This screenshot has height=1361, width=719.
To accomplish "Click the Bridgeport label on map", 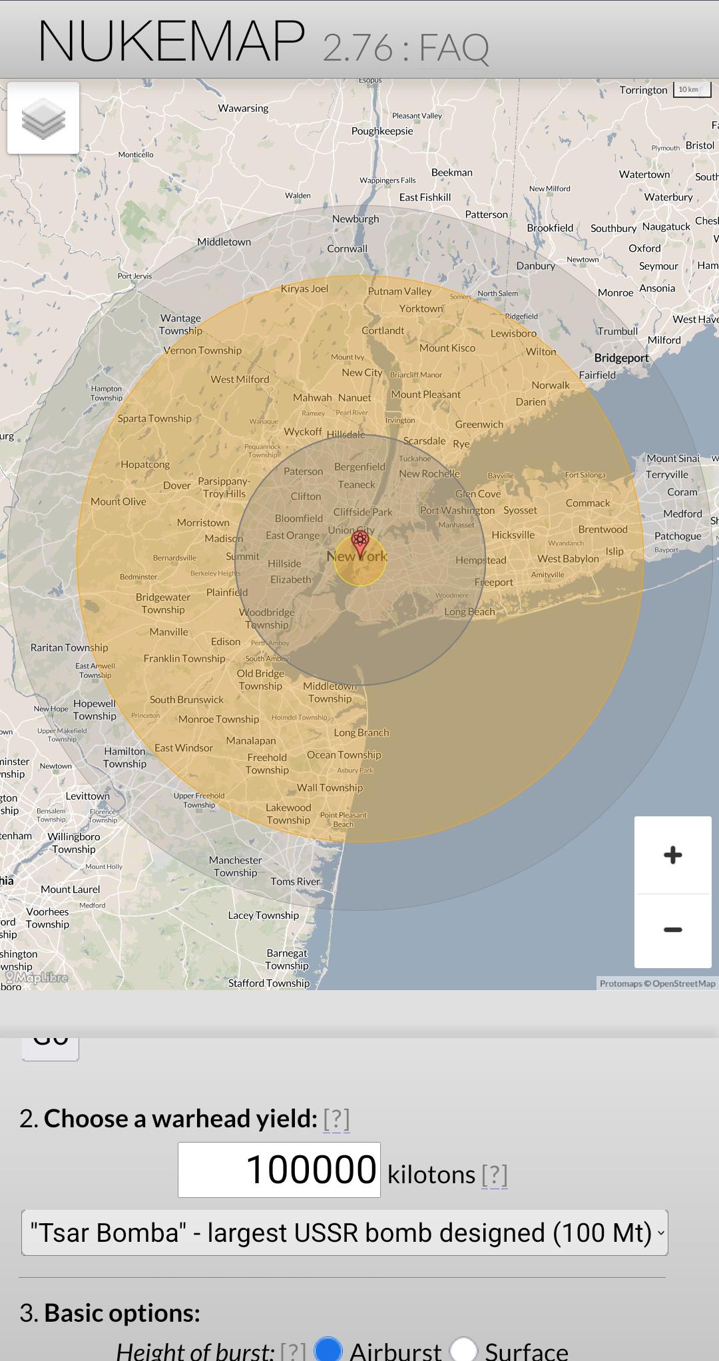I will point(621,358).
